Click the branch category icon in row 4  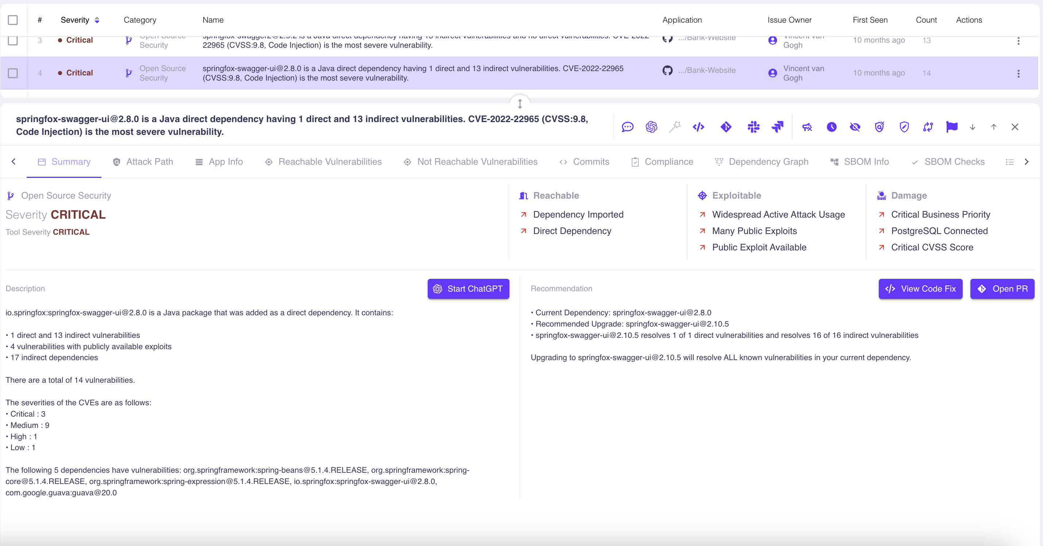[129, 73]
